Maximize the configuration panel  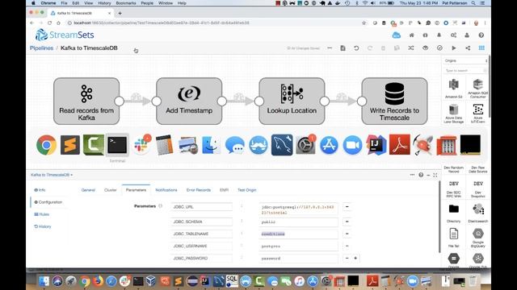click(435, 176)
